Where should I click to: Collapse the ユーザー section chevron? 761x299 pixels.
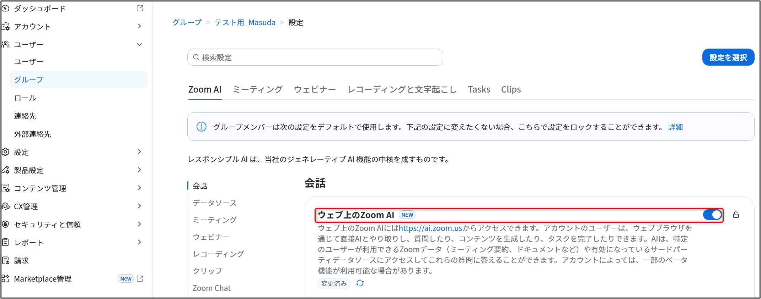(139, 44)
